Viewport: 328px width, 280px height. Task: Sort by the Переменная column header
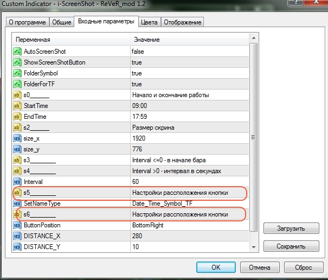71,40
